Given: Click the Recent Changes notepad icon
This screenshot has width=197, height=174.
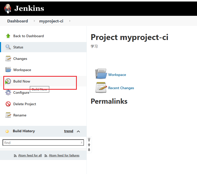Looking at the screenshot, I should tap(101, 87).
